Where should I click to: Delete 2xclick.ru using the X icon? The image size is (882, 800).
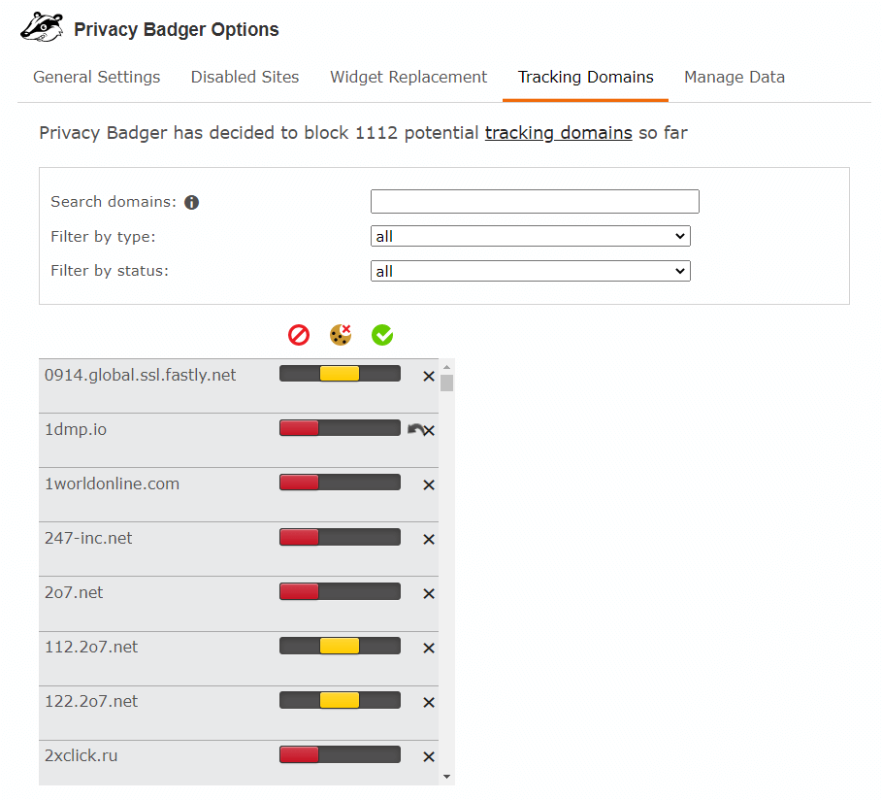pos(428,756)
